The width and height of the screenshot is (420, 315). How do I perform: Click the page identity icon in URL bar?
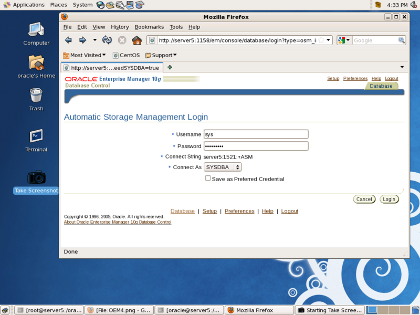(x=152, y=40)
